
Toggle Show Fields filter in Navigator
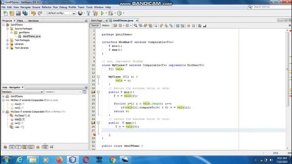point(12,147)
